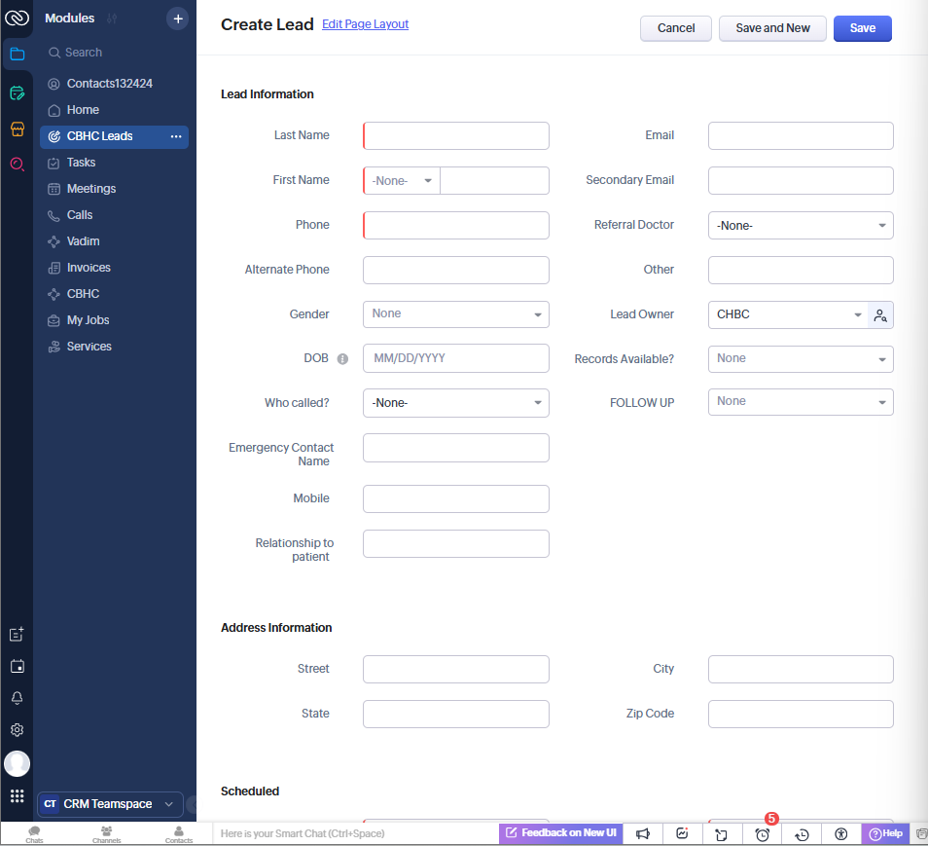Screen dimensions: 928x846
Task: Click the blue Save button
Action: [862, 28]
